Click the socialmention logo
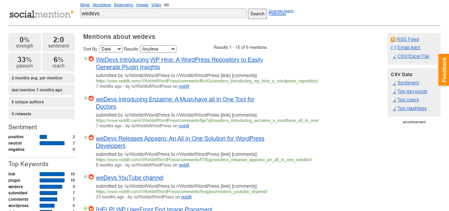This screenshot has width=449, height=211. point(42,14)
